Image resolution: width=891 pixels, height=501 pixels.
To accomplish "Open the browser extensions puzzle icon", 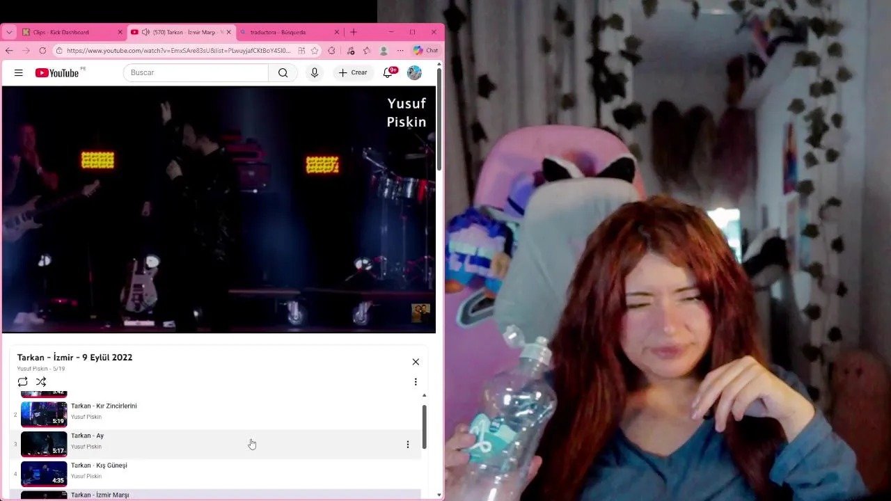I will tap(331, 51).
